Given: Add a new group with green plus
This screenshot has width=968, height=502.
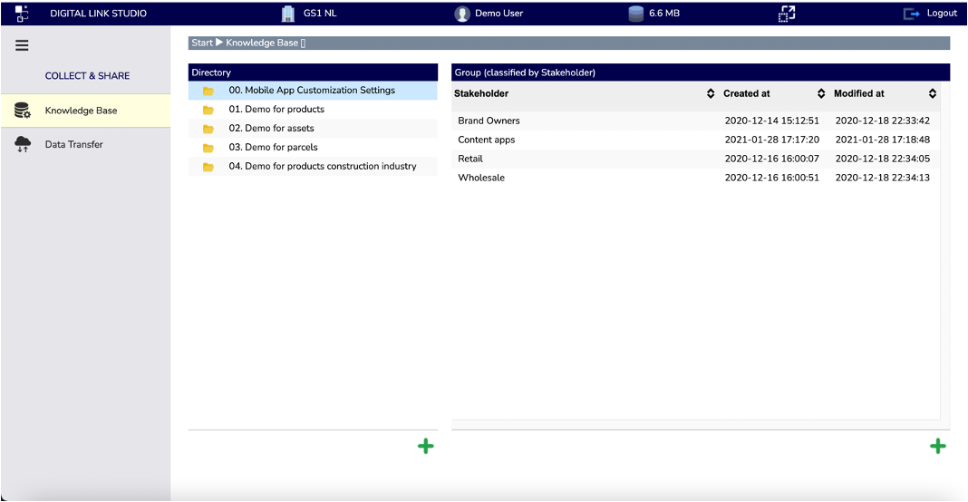Looking at the screenshot, I should [x=938, y=446].
